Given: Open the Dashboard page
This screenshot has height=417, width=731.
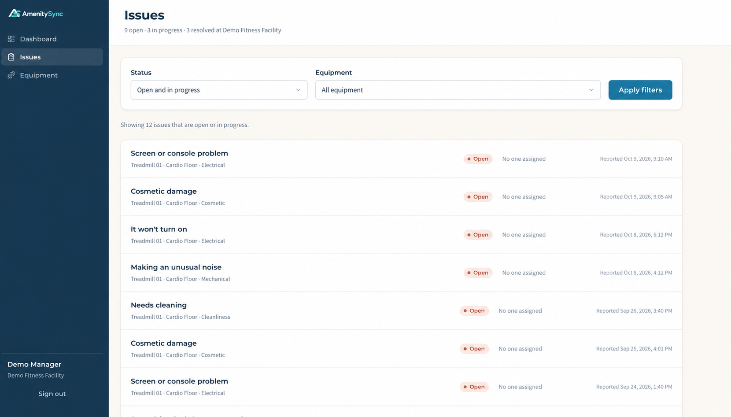Looking at the screenshot, I should tap(52, 39).
